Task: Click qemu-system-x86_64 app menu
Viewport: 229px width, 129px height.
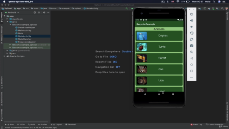Action: click(x=21, y=1)
